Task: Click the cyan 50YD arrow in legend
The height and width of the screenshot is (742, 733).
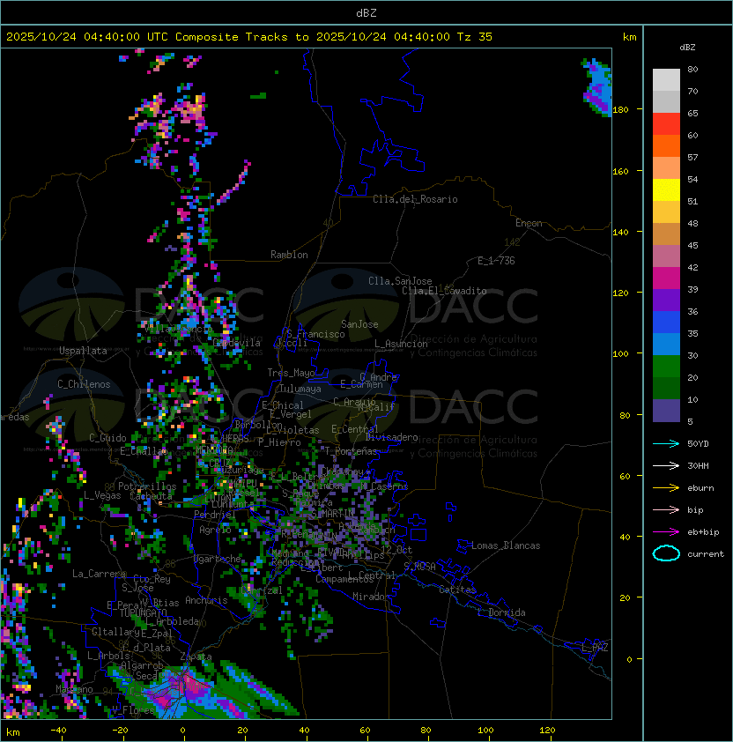Action: [666, 443]
